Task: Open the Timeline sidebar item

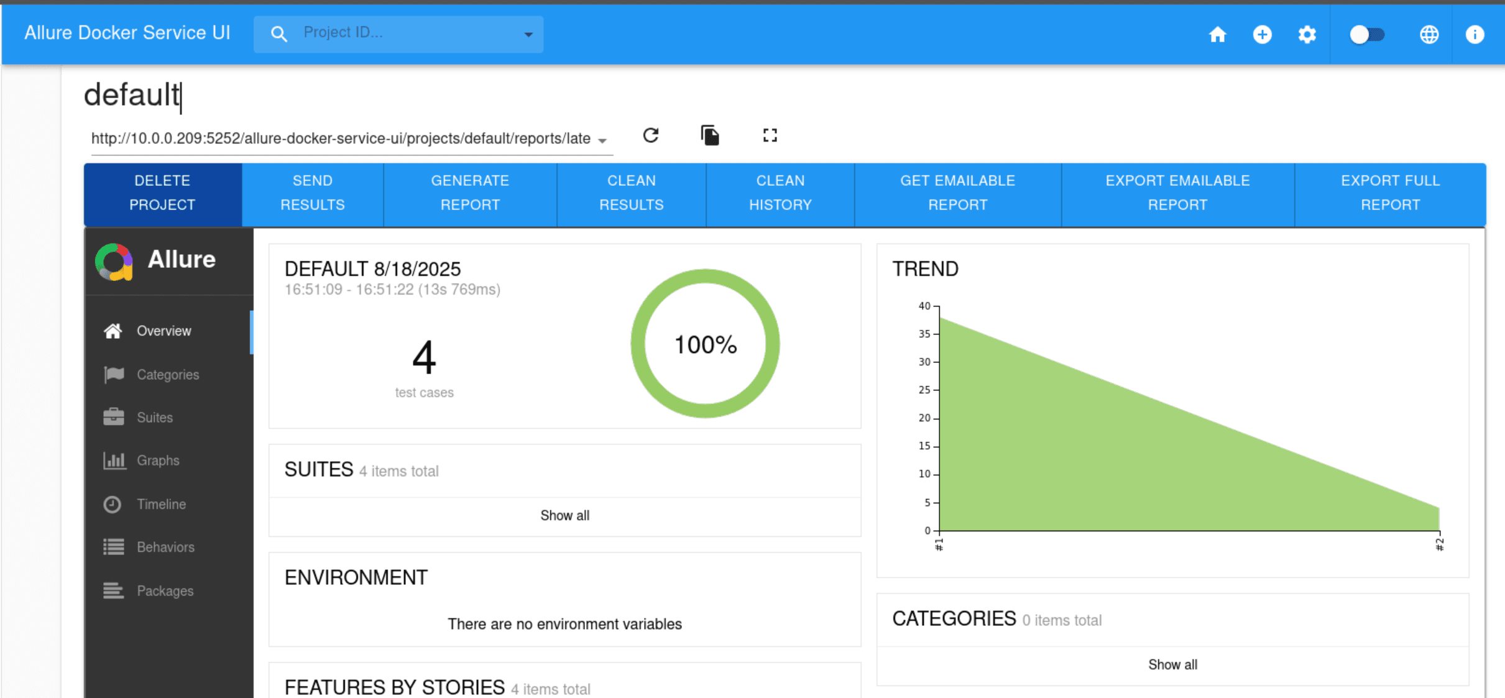Action: (x=161, y=504)
